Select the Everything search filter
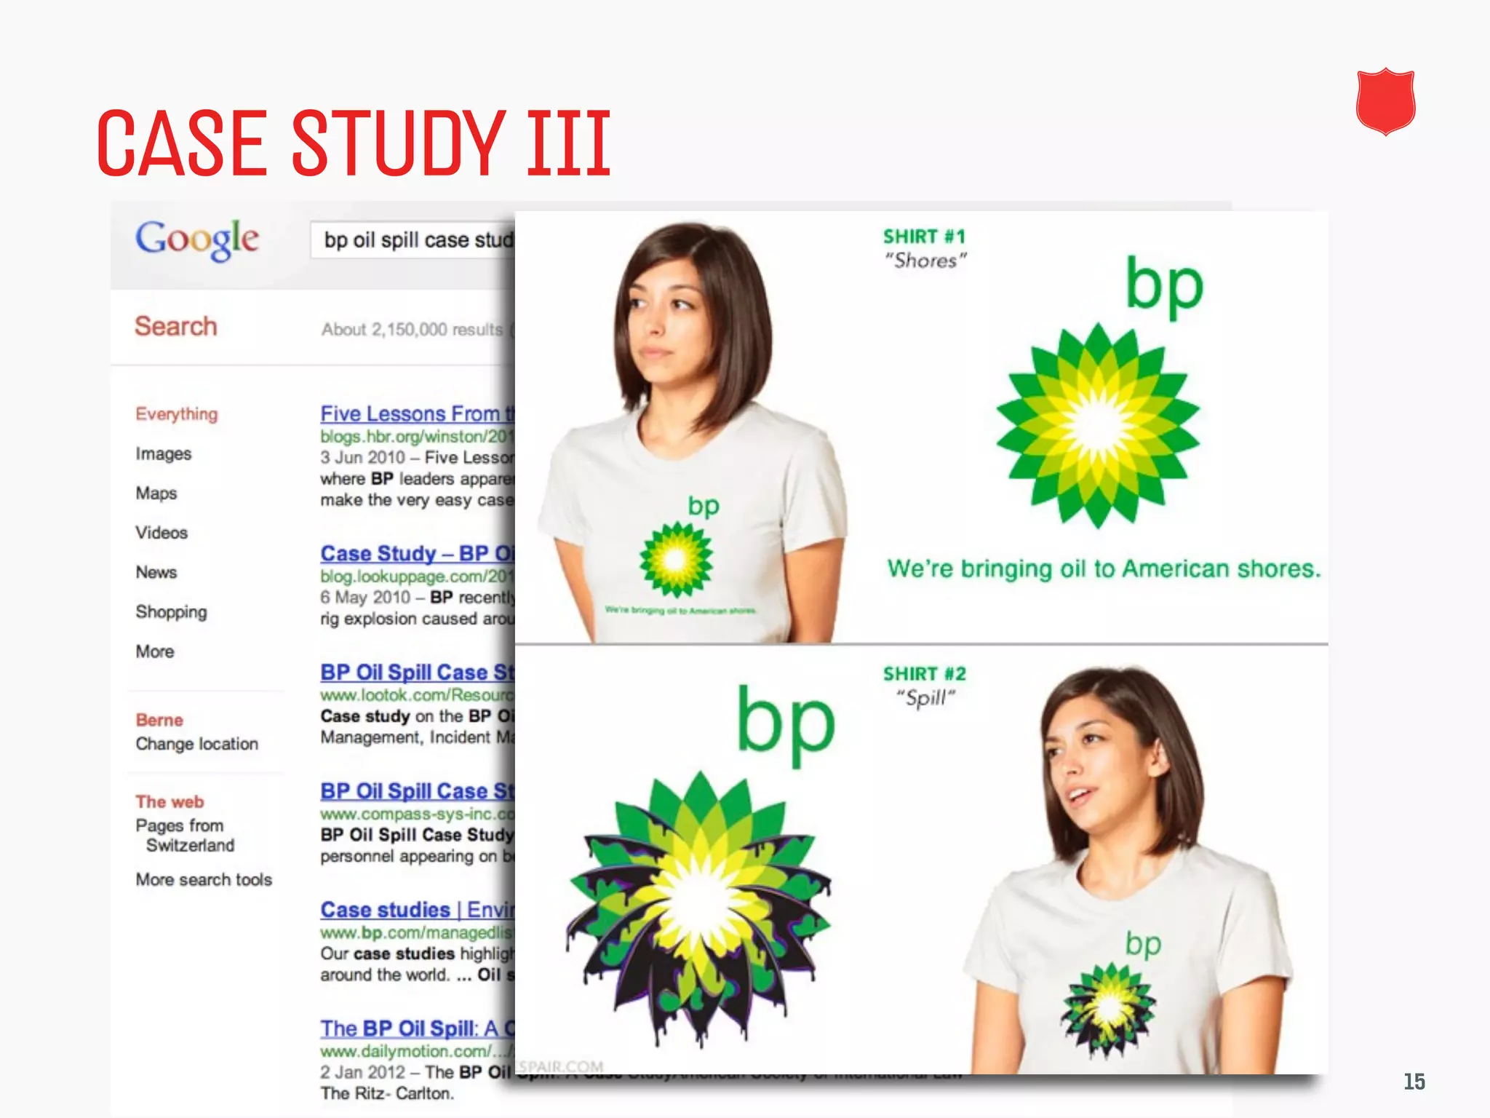Screen dimensions: 1490x1118 point(177,414)
